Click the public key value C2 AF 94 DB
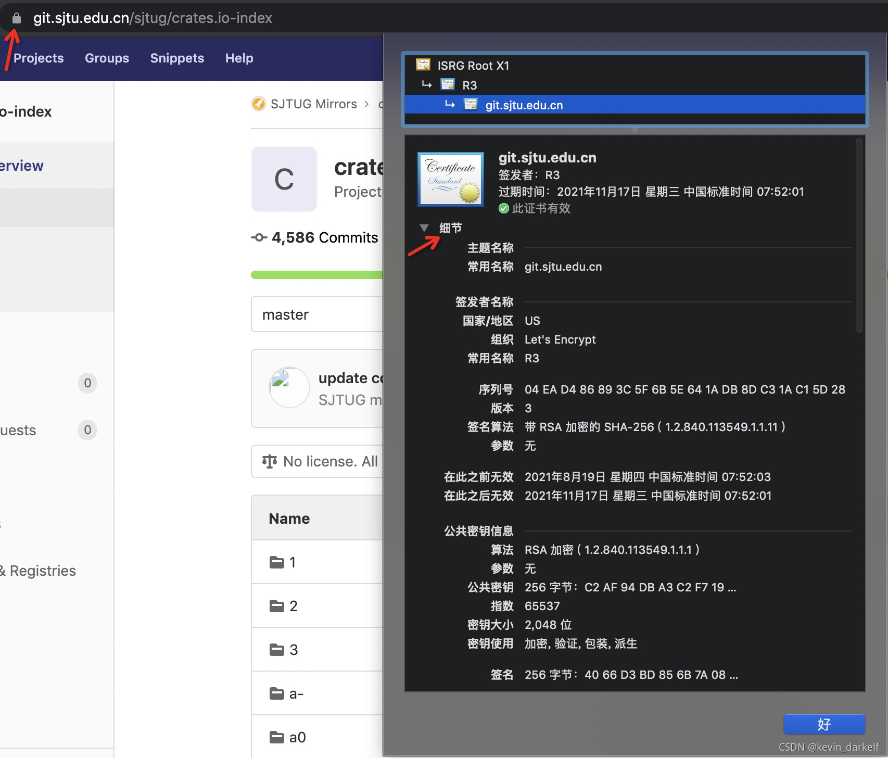This screenshot has width=888, height=758. tap(630, 587)
